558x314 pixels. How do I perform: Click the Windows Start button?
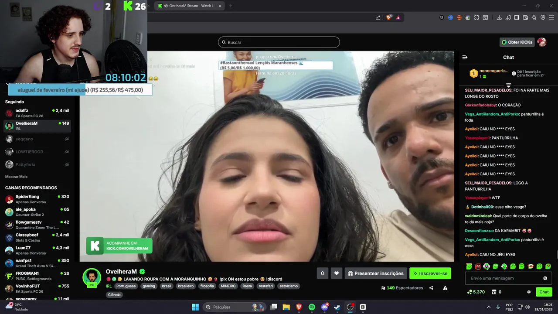[195, 307]
